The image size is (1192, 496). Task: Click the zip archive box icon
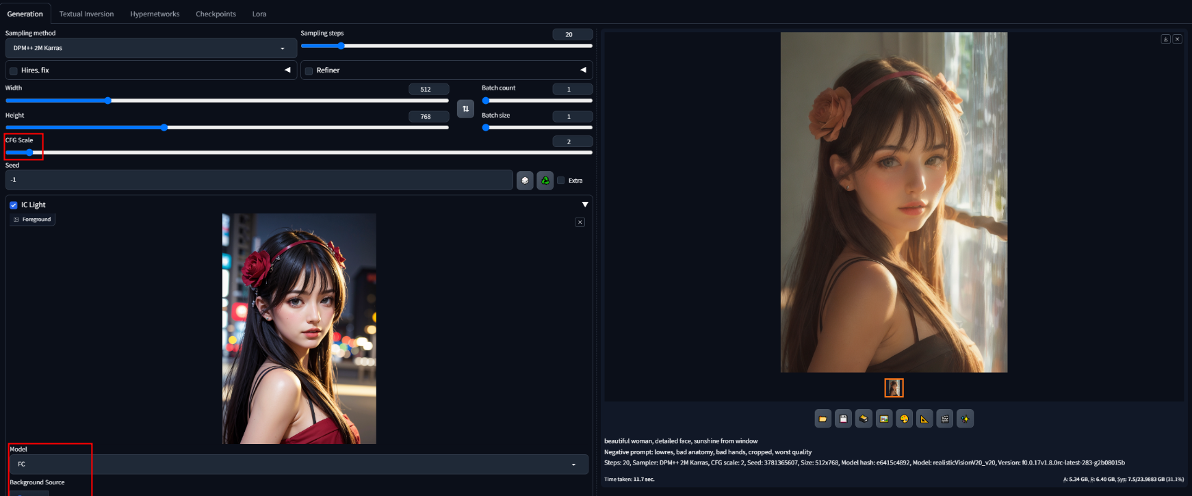pyautogui.click(x=864, y=419)
